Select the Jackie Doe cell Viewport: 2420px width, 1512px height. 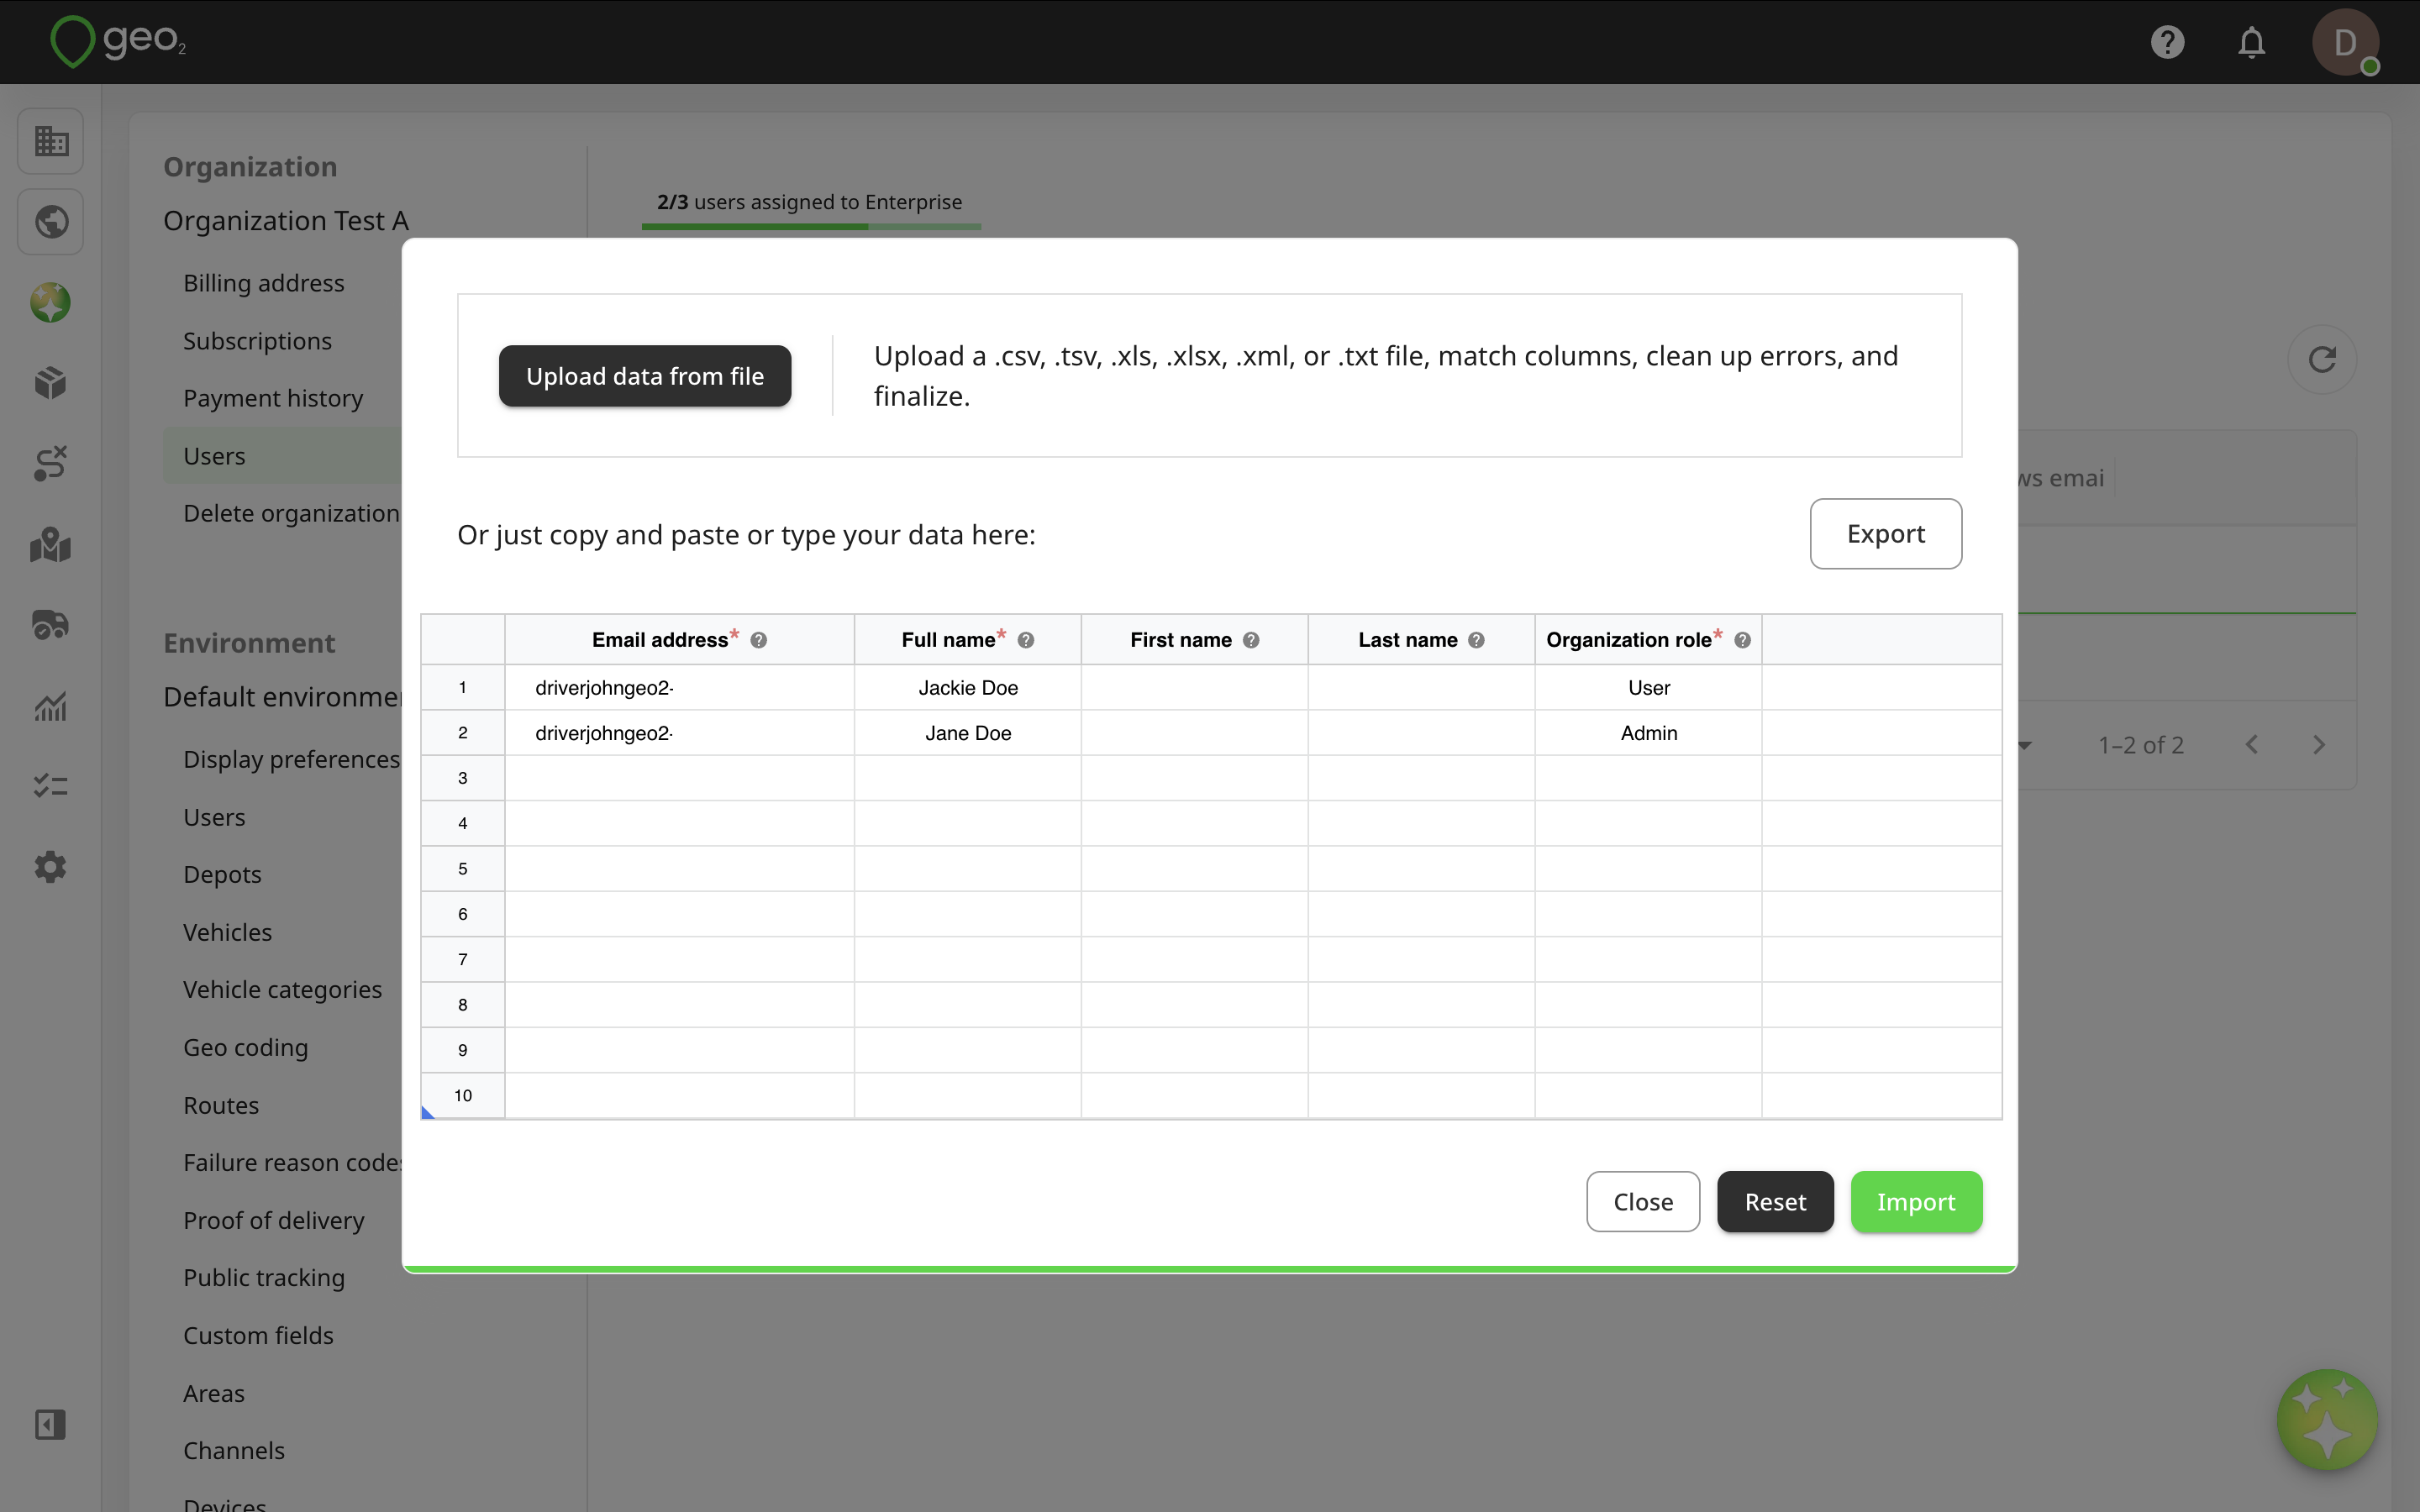click(x=968, y=688)
